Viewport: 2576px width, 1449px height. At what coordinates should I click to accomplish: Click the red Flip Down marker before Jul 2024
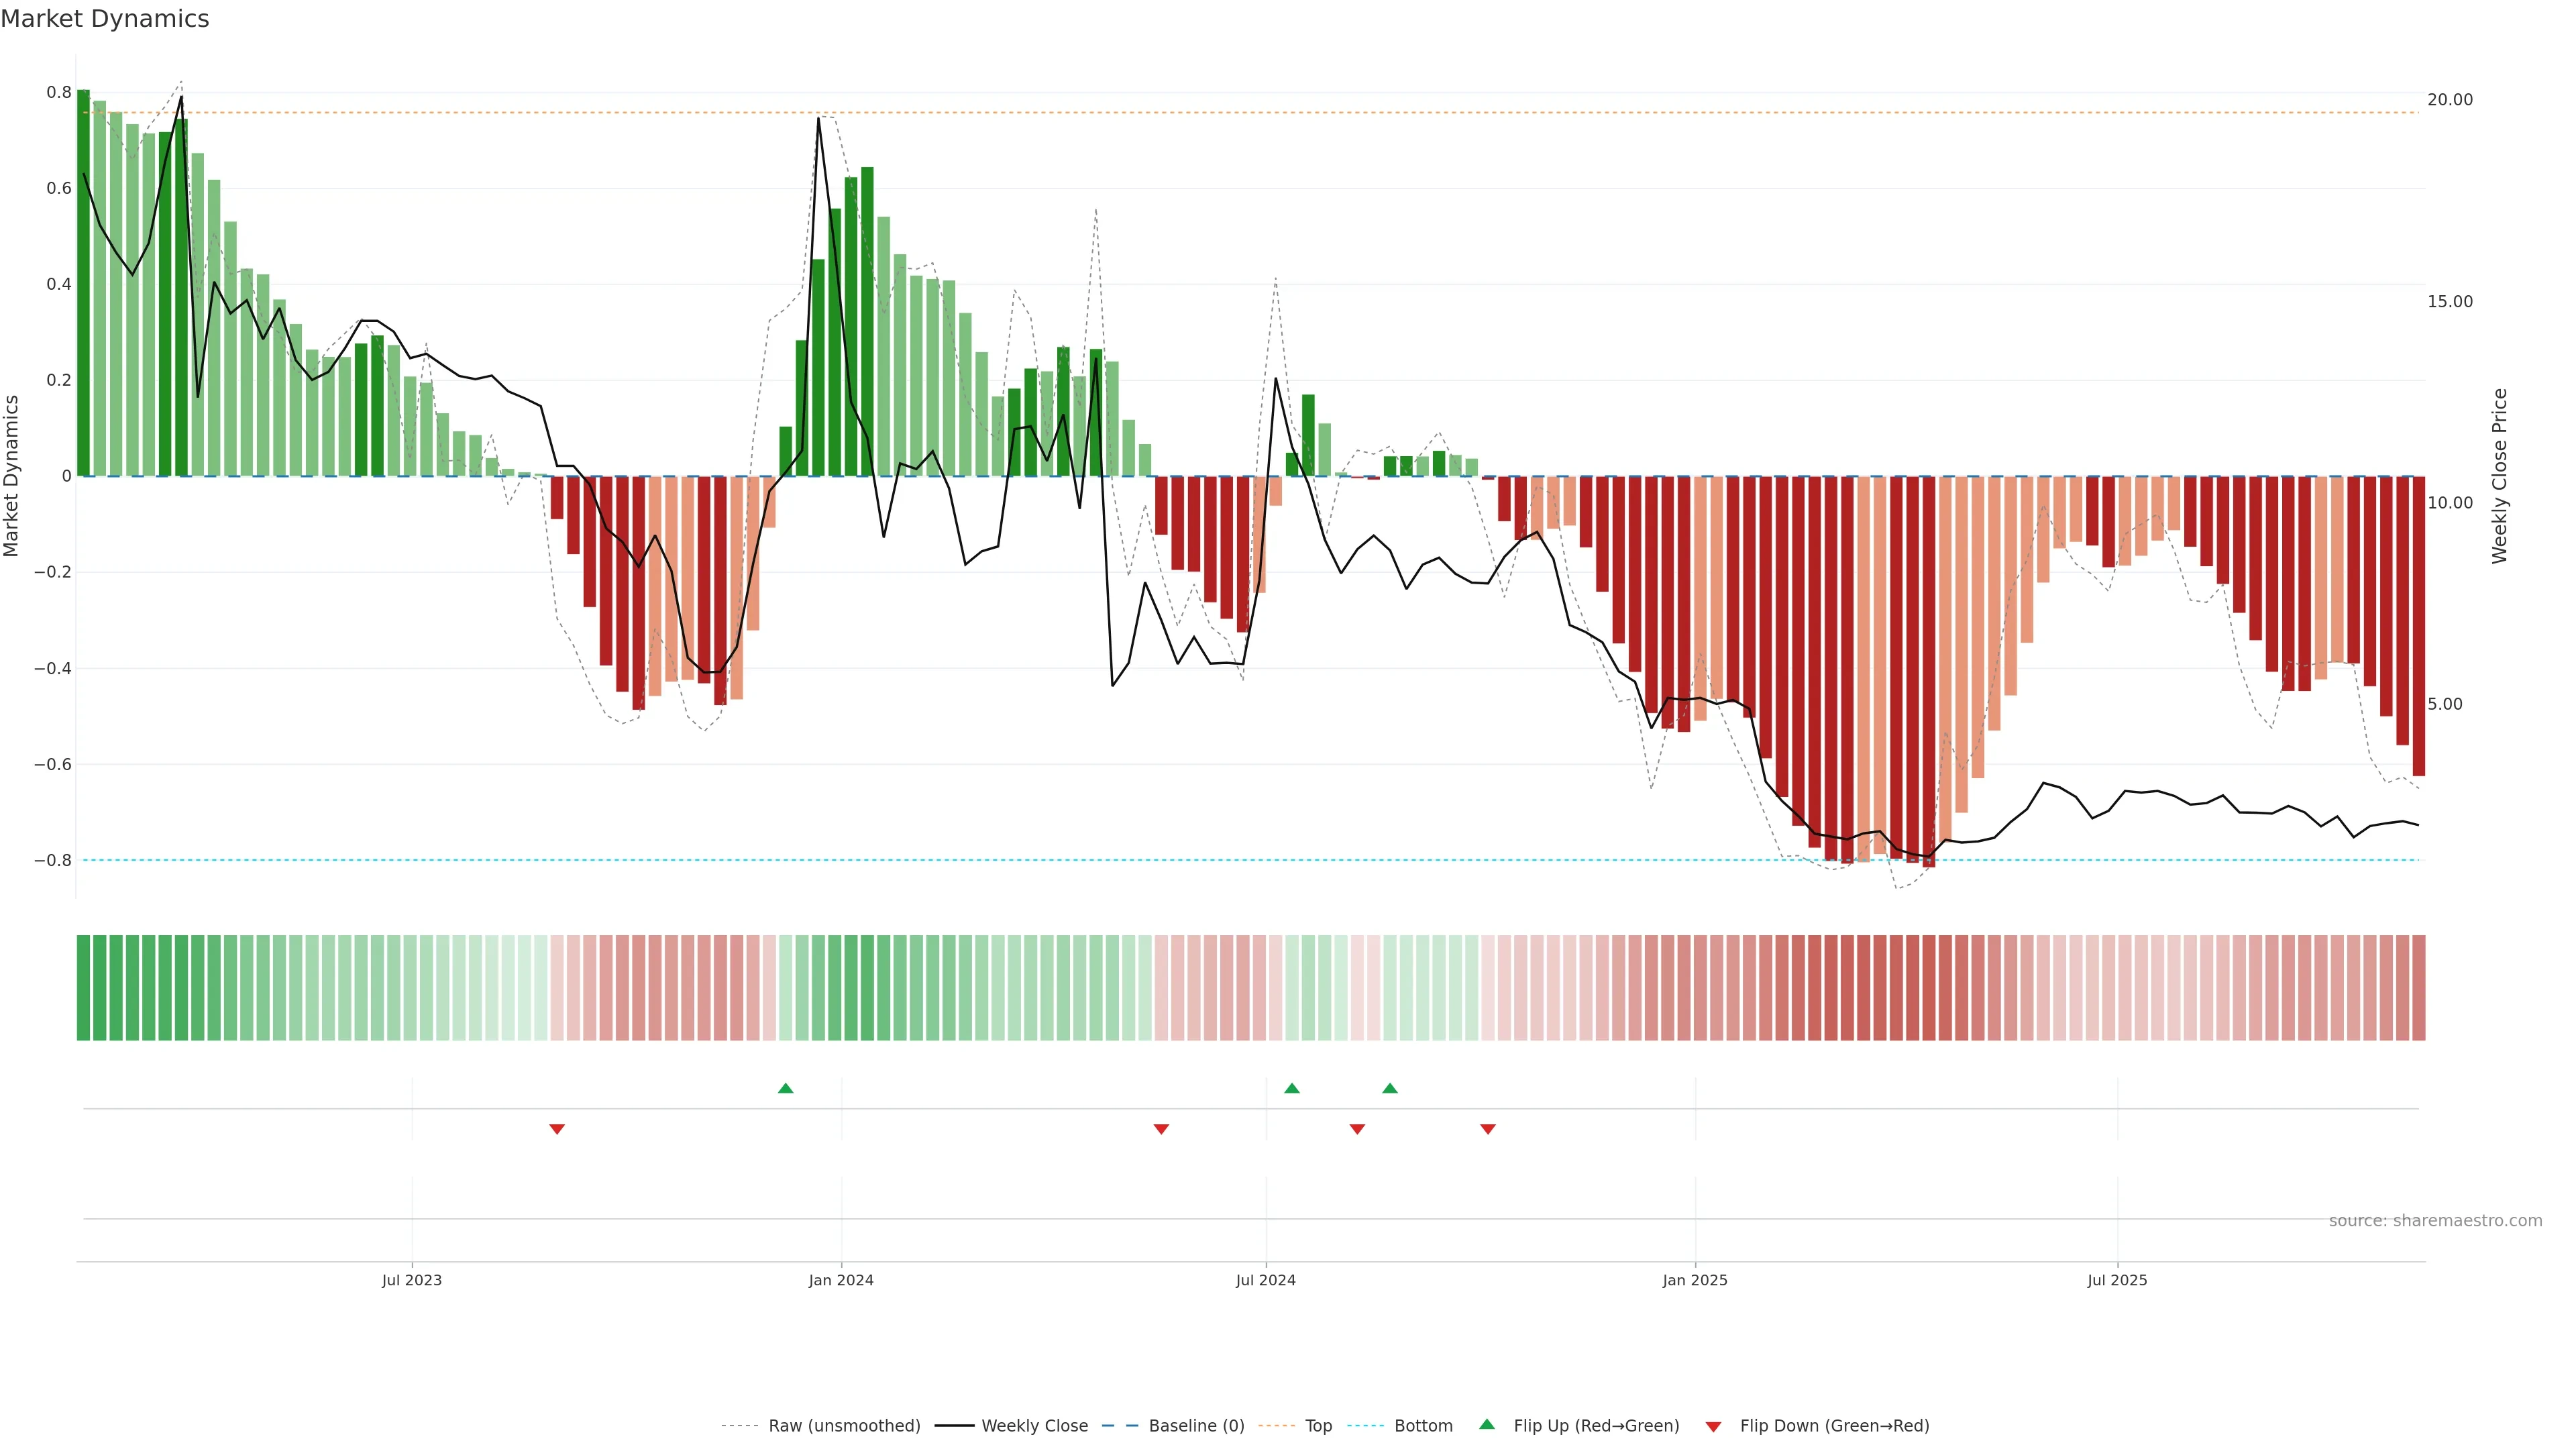[x=1161, y=1129]
